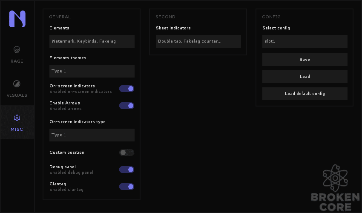
Task: Click the Save config button
Action: tap(305, 60)
